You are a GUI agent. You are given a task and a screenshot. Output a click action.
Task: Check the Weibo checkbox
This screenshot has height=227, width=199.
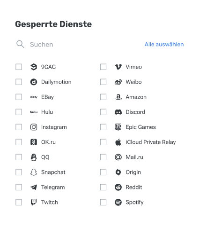(x=103, y=82)
